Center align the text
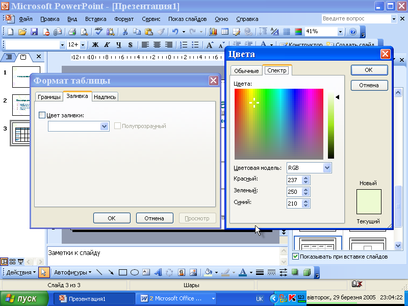The image size is (408, 306). 157,45
